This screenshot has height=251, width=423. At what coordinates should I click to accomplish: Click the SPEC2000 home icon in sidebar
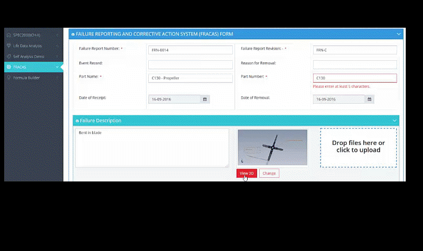point(8,35)
